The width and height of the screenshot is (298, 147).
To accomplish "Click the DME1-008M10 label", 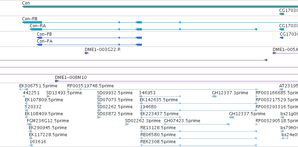I will [x=71, y=77].
